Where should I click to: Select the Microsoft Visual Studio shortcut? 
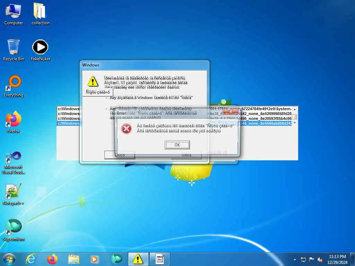(x=14, y=163)
